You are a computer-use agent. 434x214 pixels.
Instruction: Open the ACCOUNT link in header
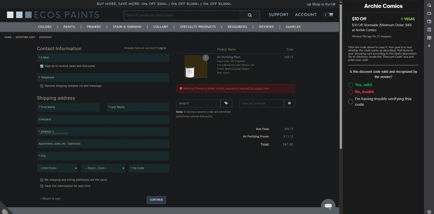(x=306, y=15)
